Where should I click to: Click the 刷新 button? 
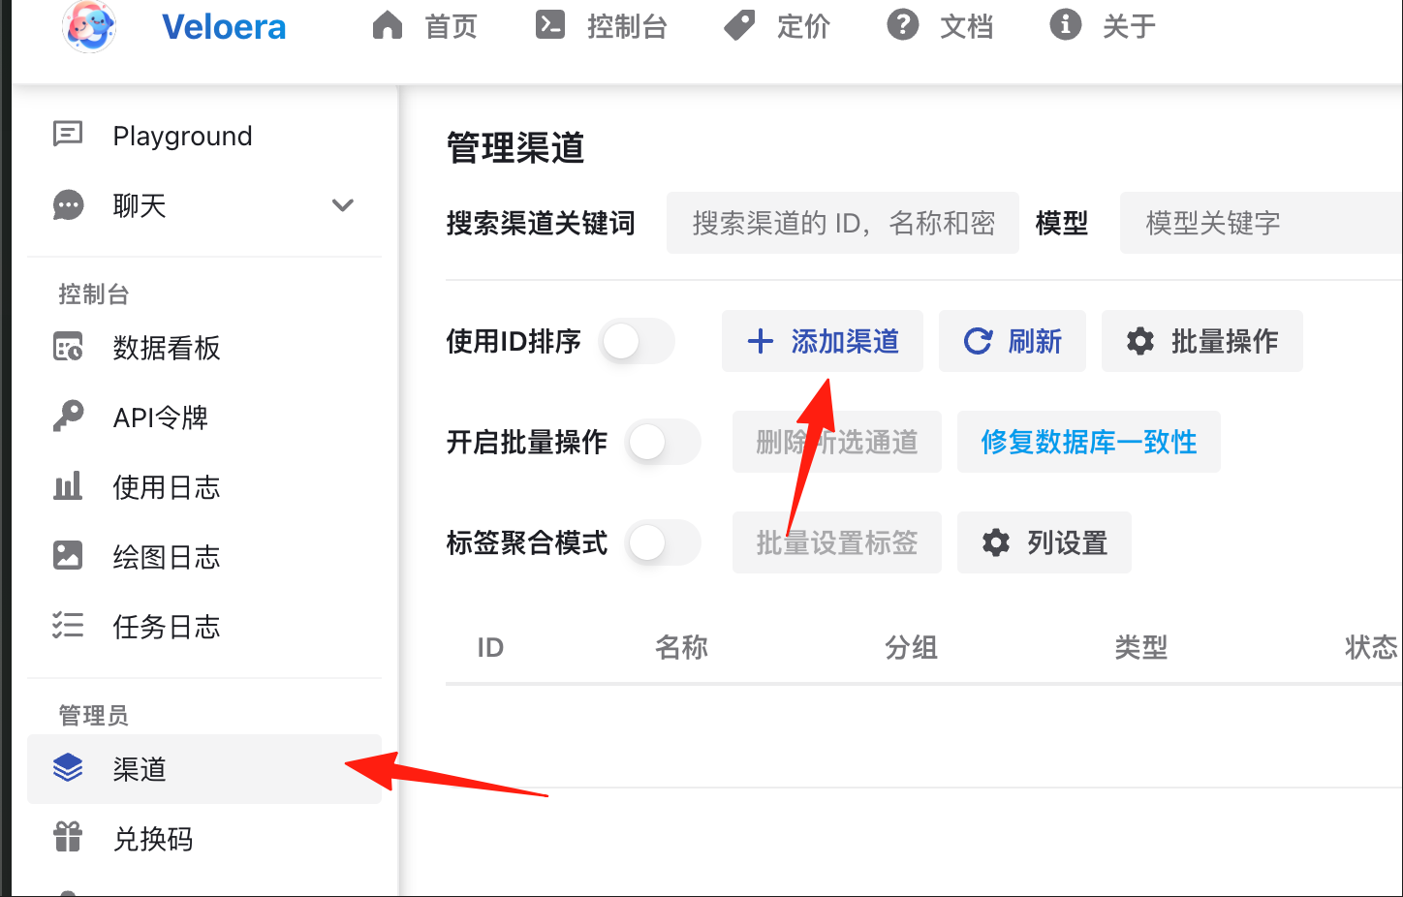tap(1013, 341)
